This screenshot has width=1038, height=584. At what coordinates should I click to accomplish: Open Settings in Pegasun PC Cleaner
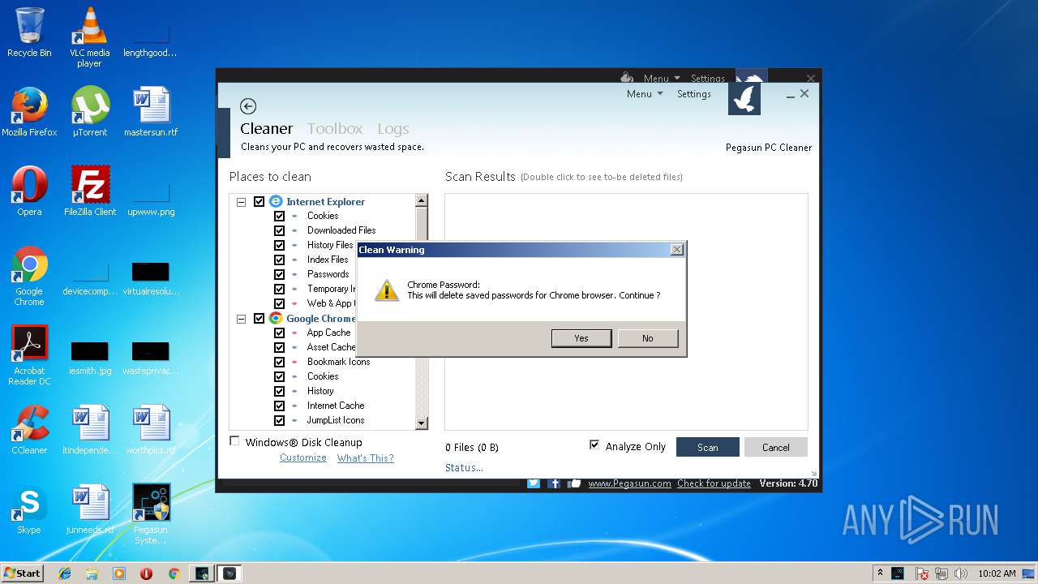[x=694, y=94]
